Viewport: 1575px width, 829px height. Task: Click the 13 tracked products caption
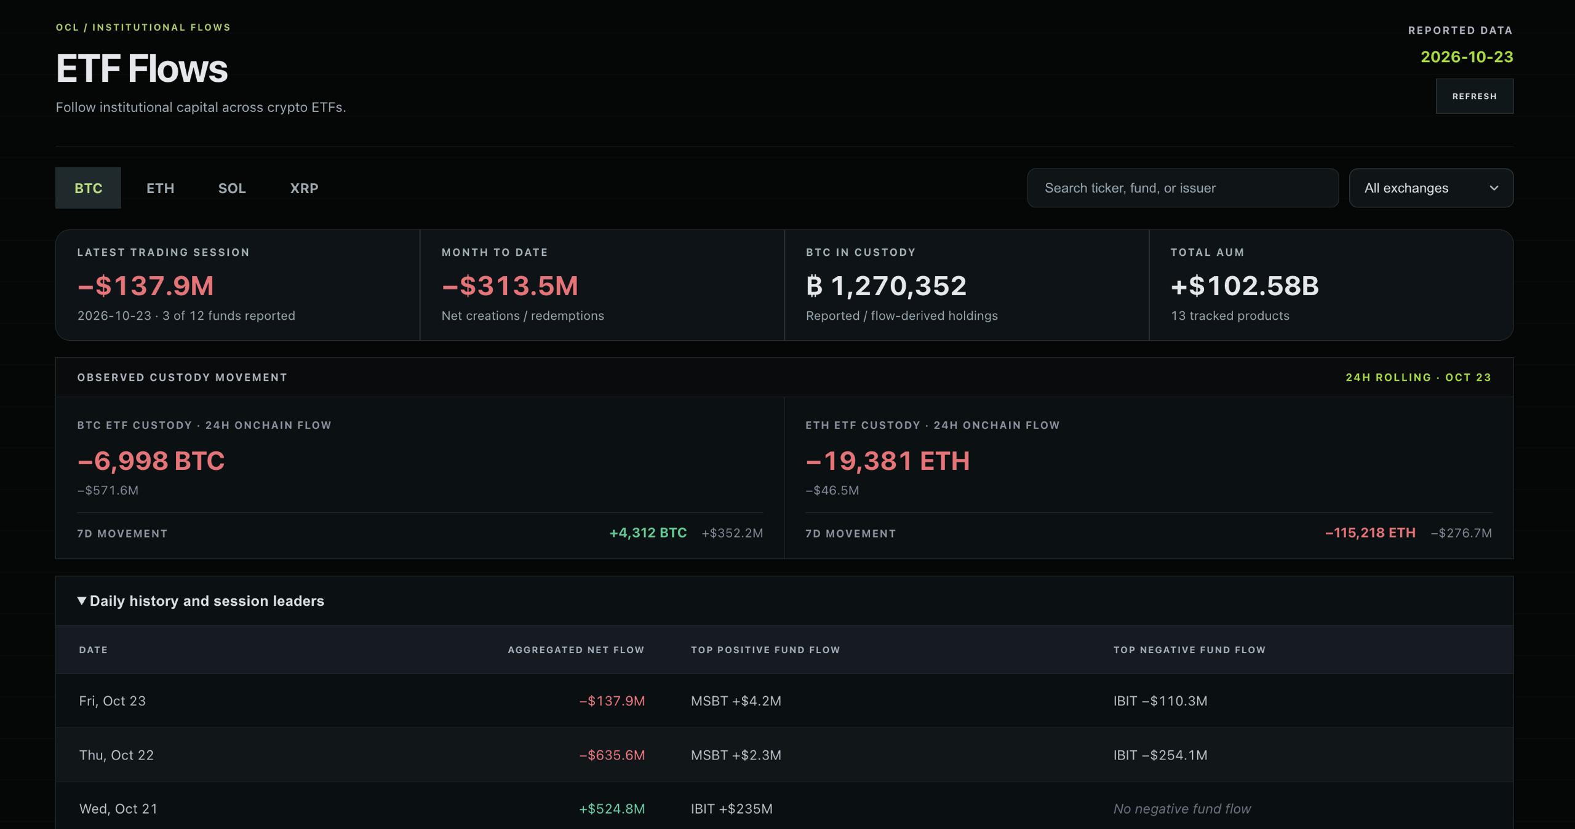[1230, 315]
